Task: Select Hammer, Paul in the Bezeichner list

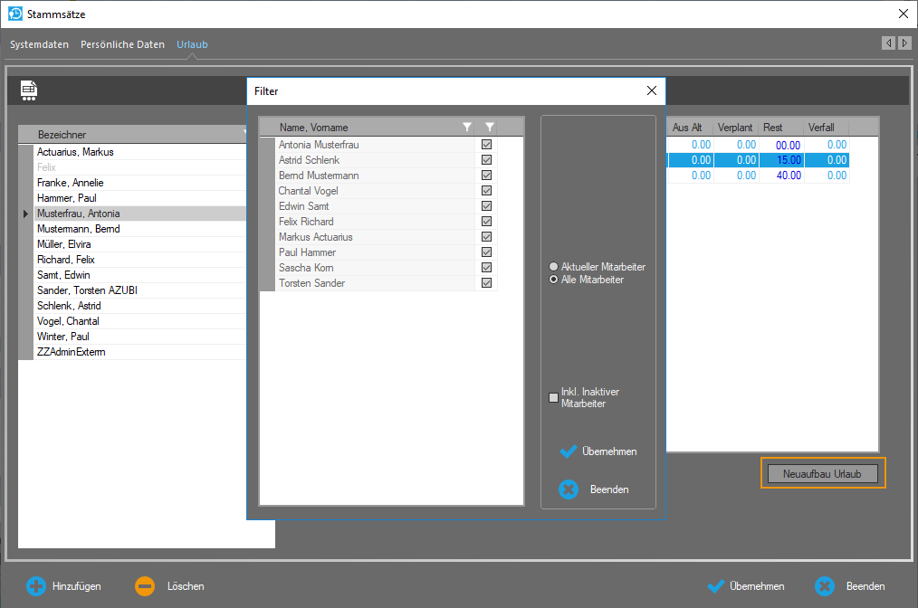Action: tap(67, 198)
